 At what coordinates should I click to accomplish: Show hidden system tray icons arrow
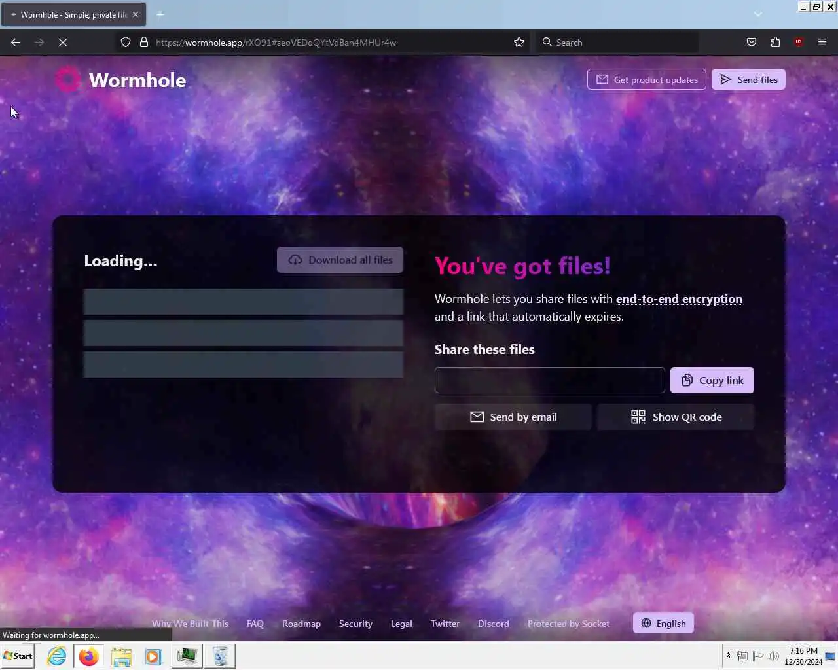(x=728, y=656)
